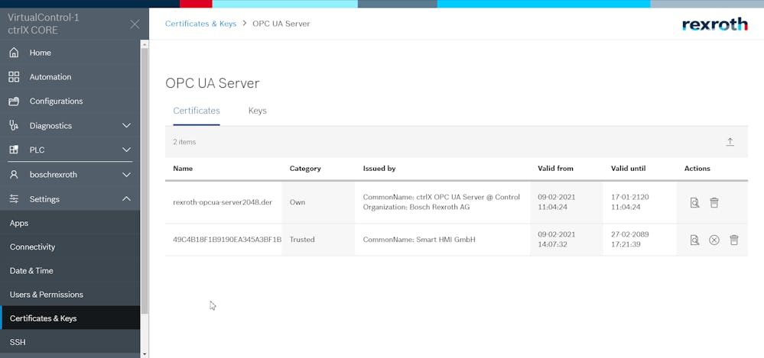The height and width of the screenshot is (358, 764).
Task: Click the Valid until column header
Action: click(628, 169)
